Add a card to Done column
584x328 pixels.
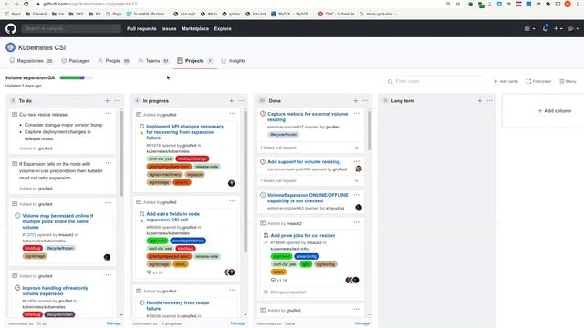355,101
